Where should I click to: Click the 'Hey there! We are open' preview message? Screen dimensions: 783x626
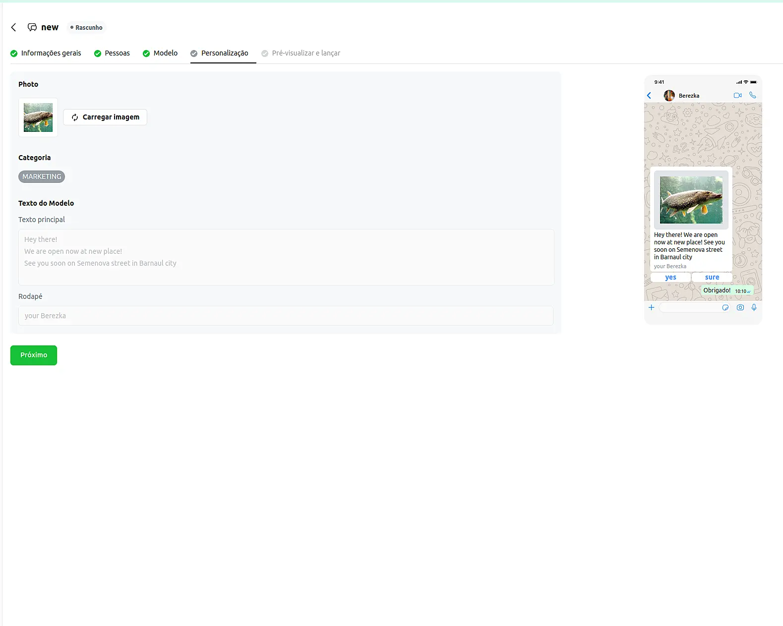coord(689,246)
